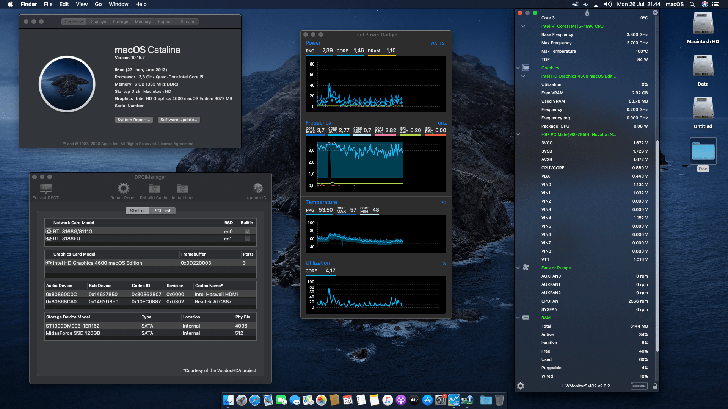Open App Store from the Dock
Viewport: 728px width, 409px height.
pos(427,400)
